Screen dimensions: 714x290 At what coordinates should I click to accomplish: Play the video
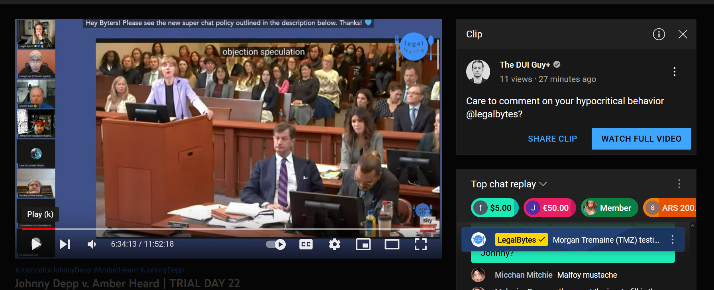coord(36,244)
